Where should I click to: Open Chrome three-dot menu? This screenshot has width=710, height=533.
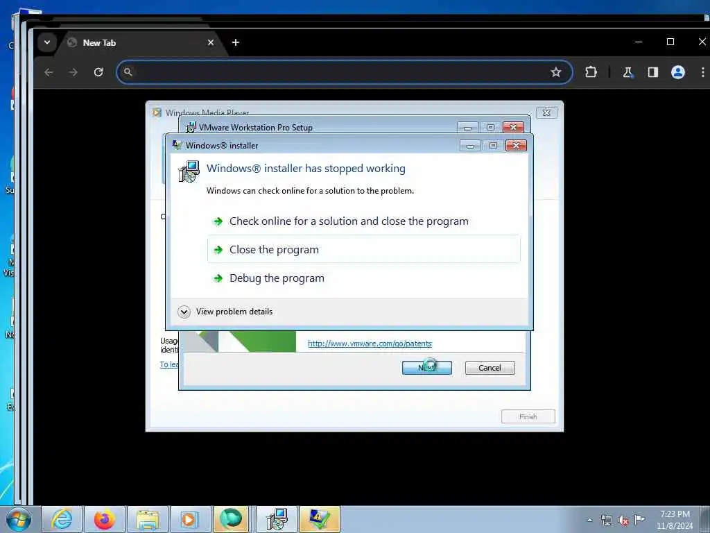pos(703,72)
